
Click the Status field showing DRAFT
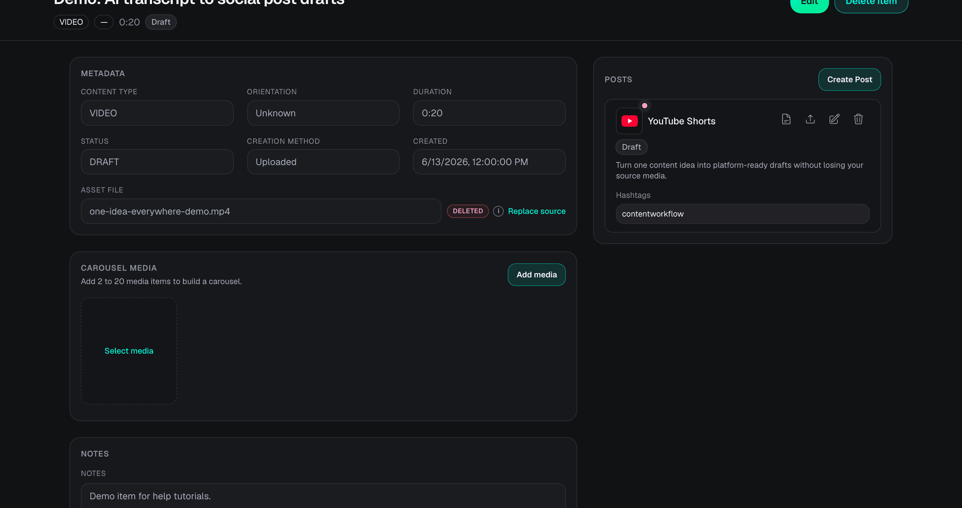coord(157,162)
